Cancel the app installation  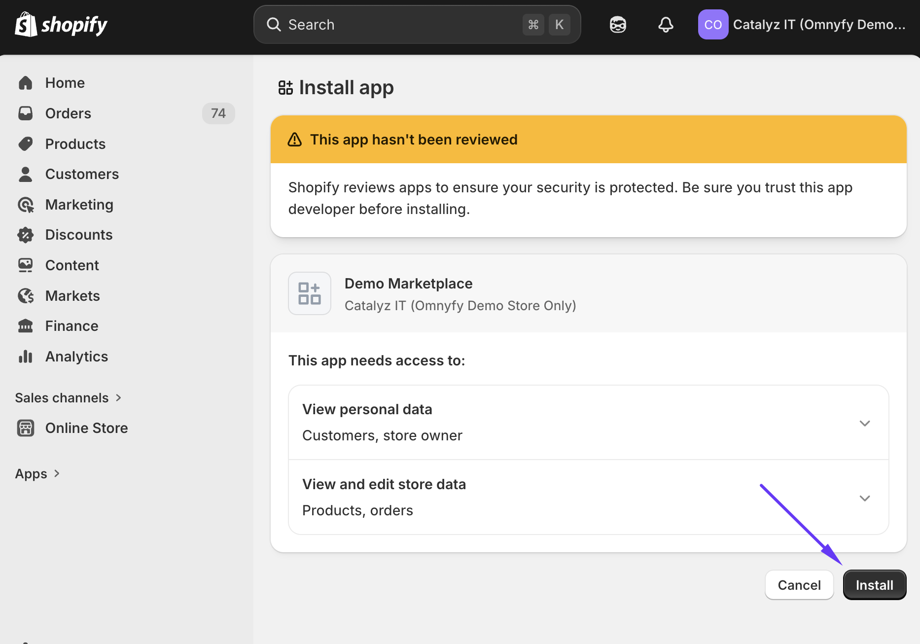click(799, 585)
